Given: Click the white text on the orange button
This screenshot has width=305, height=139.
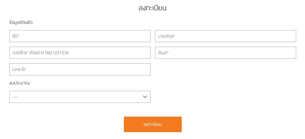Looking at the screenshot, I should coord(153,124).
